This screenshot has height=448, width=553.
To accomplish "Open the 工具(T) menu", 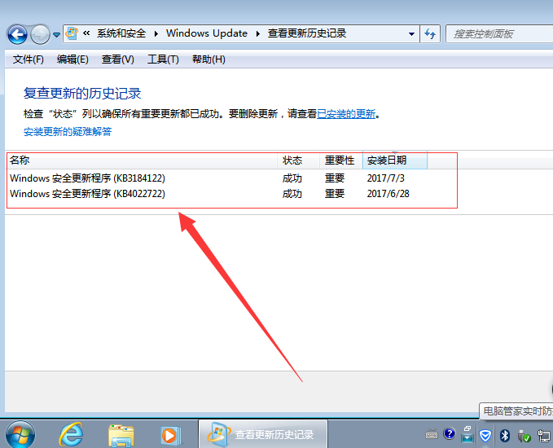I will [x=163, y=59].
